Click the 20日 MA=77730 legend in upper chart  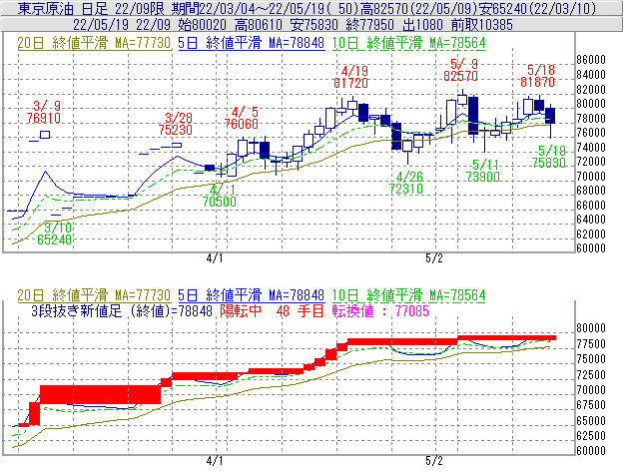pos(94,43)
